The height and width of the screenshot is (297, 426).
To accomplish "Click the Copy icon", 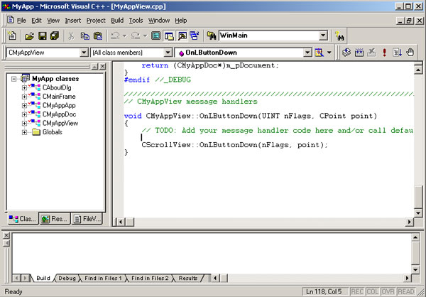I will (84, 36).
